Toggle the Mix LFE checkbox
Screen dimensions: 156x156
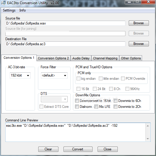[96, 107]
